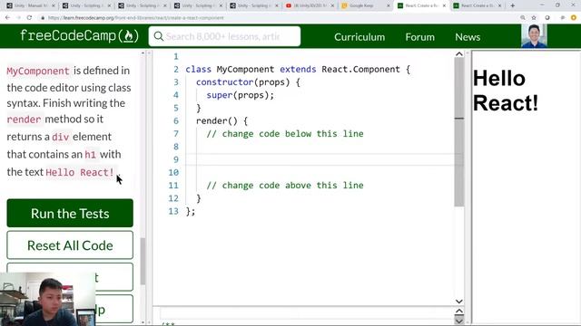Click Reset All Code button
This screenshot has height=326, width=581.
(x=70, y=245)
